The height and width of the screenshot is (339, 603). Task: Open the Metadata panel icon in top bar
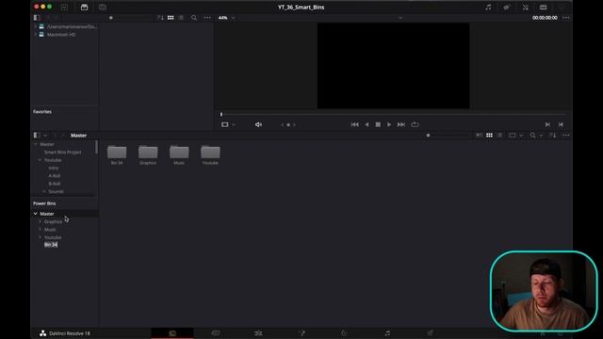[x=507, y=8]
